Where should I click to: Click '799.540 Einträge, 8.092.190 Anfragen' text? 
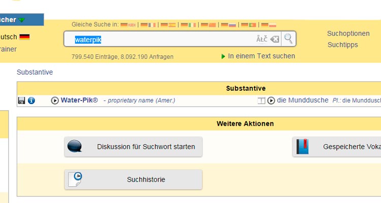click(122, 57)
